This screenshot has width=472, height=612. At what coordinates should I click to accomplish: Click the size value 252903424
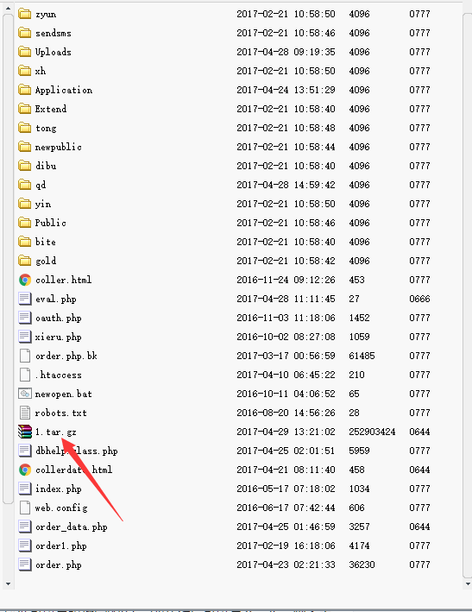(372, 432)
